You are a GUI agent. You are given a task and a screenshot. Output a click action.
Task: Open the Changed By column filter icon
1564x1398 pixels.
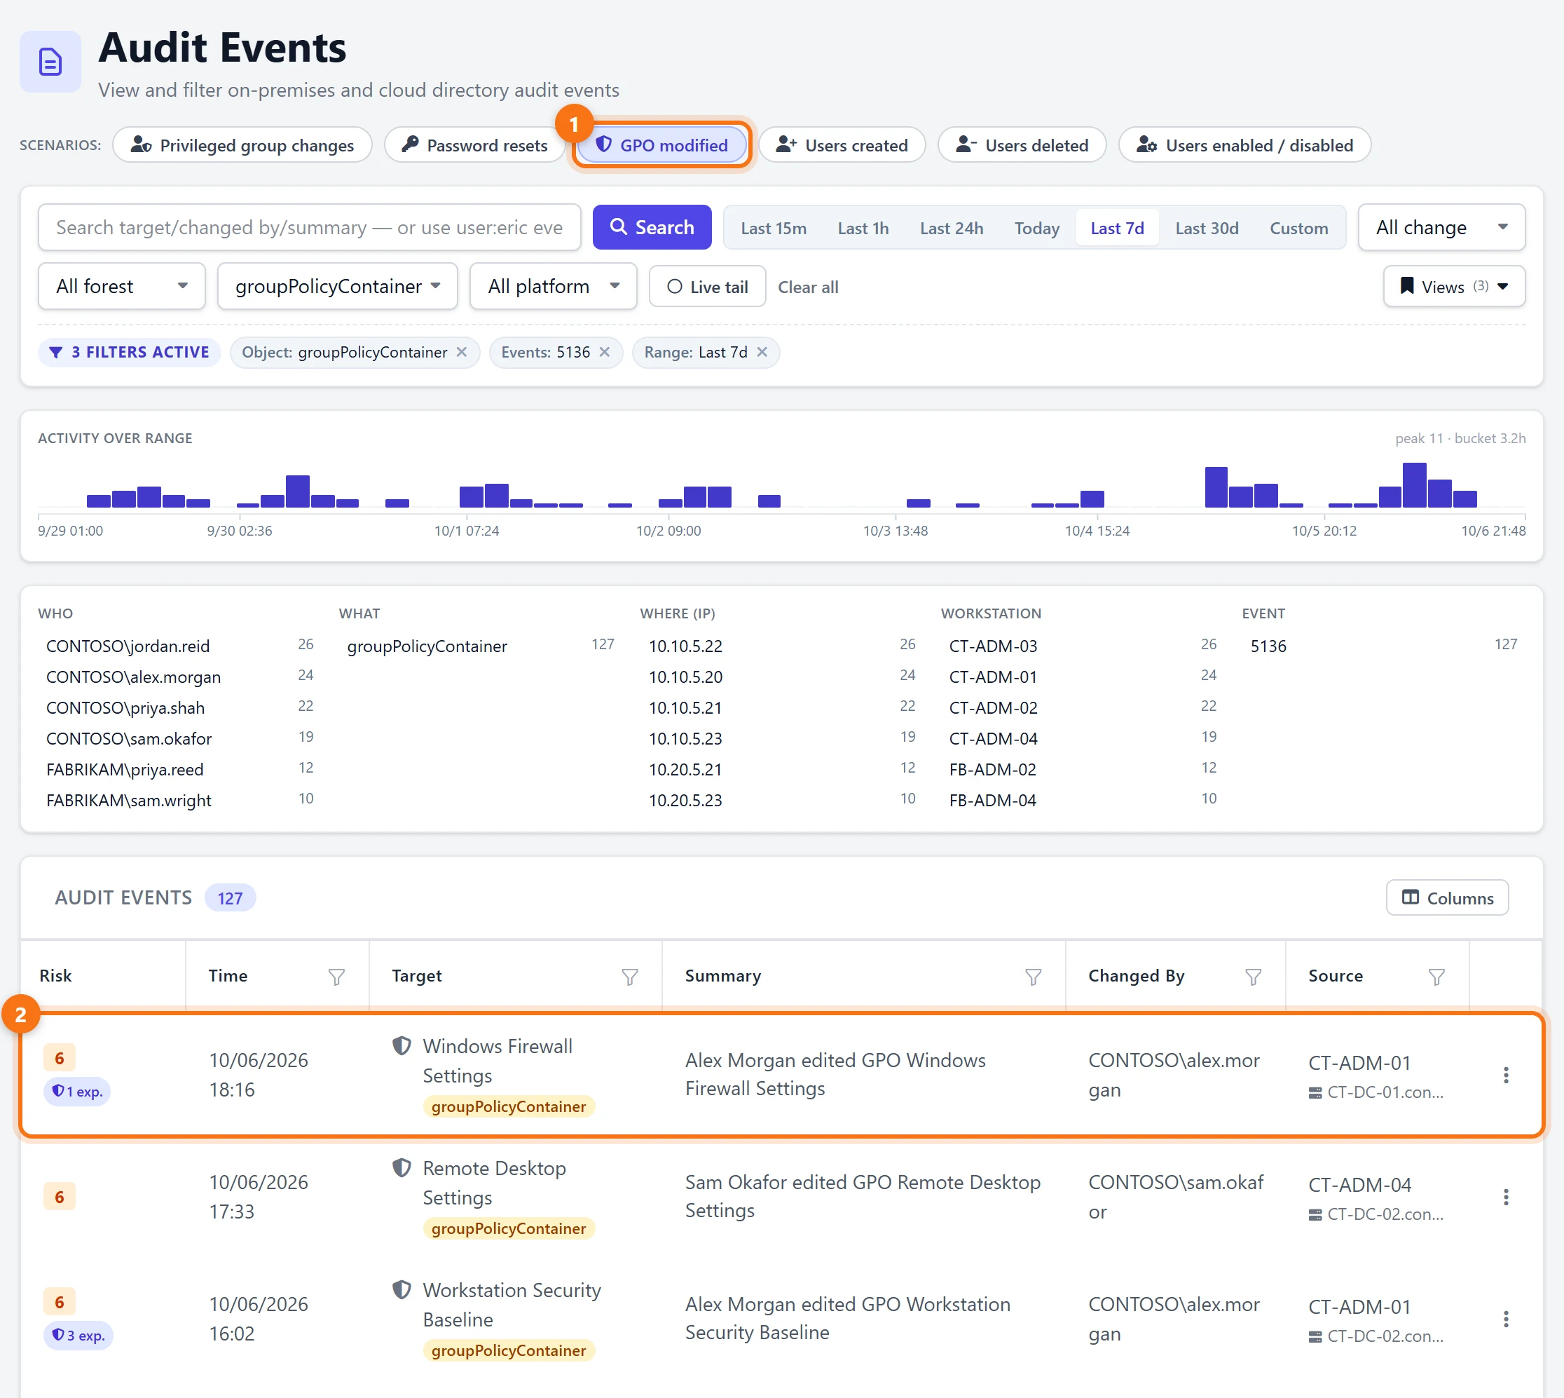point(1253,977)
